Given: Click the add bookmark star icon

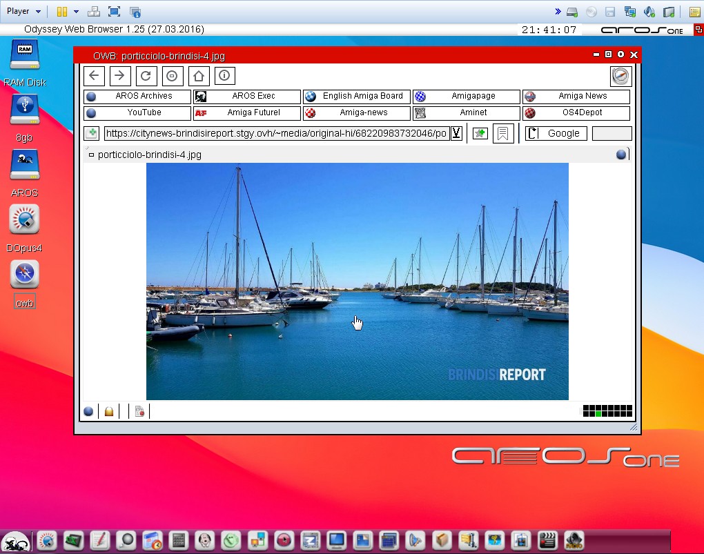Looking at the screenshot, I should tap(480, 133).
